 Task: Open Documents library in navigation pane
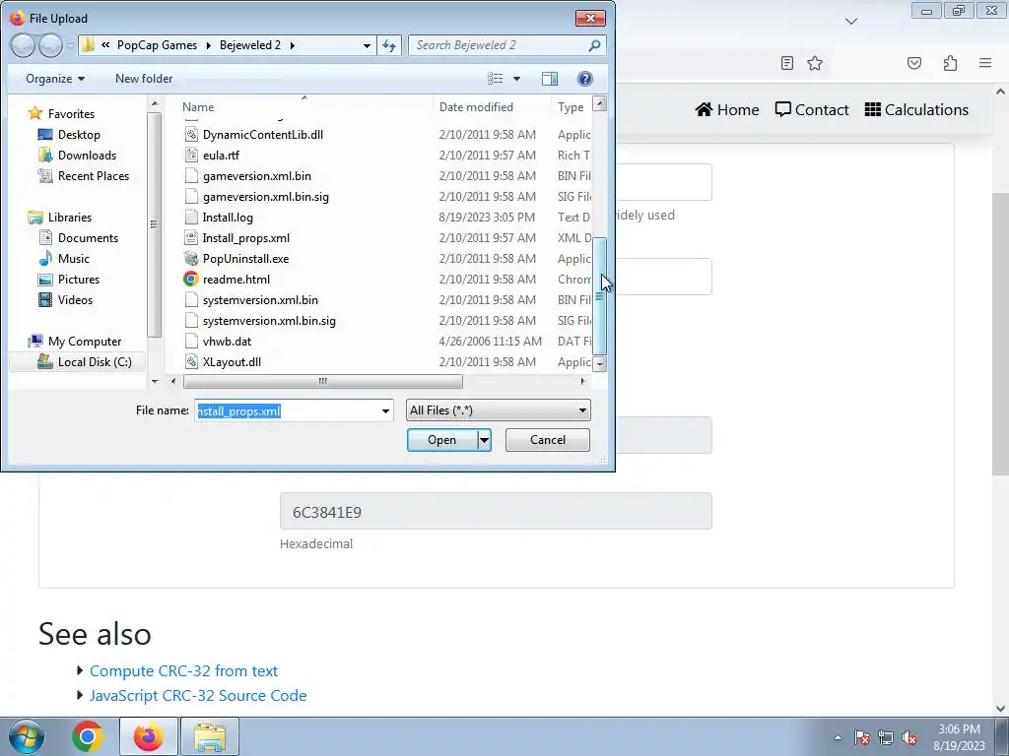tap(88, 238)
